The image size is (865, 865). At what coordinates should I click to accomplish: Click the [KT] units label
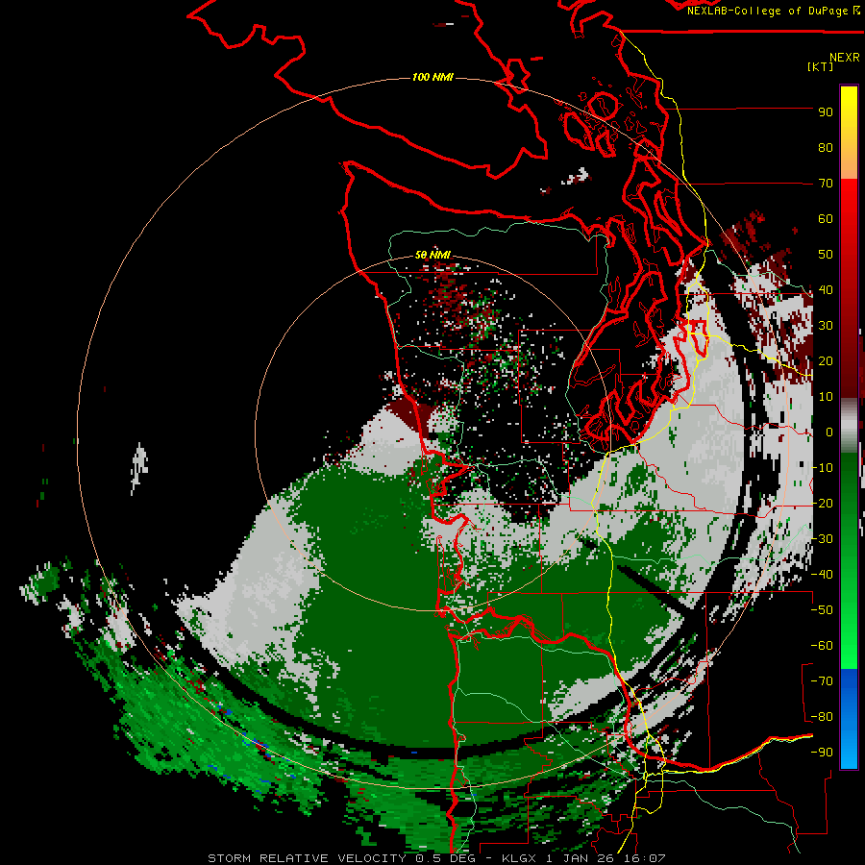(821, 66)
